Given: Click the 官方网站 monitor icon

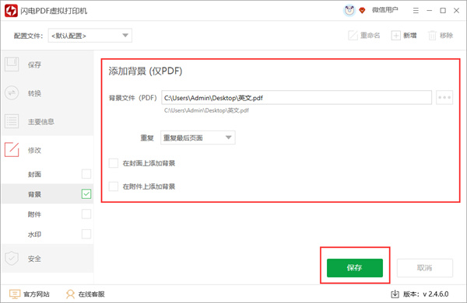Looking at the screenshot, I should click(15, 294).
